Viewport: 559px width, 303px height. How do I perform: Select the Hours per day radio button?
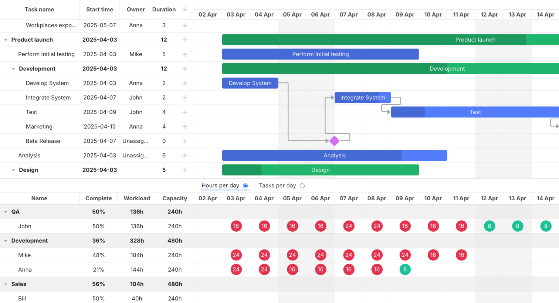coord(245,186)
